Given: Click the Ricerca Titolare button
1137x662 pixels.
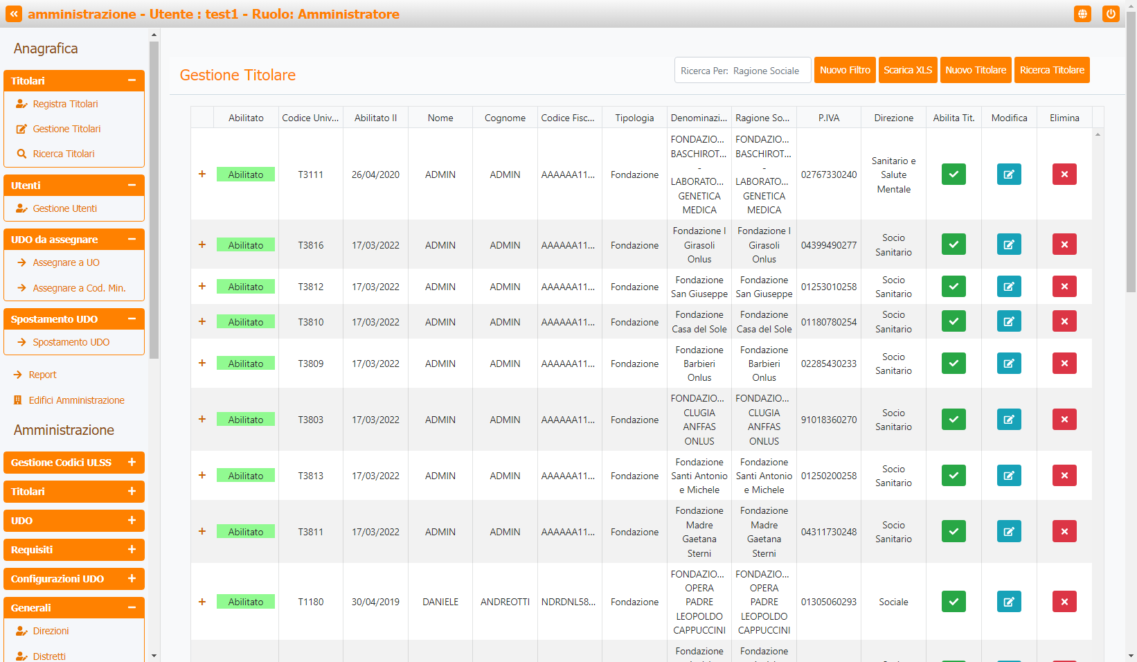Looking at the screenshot, I should (x=1052, y=70).
